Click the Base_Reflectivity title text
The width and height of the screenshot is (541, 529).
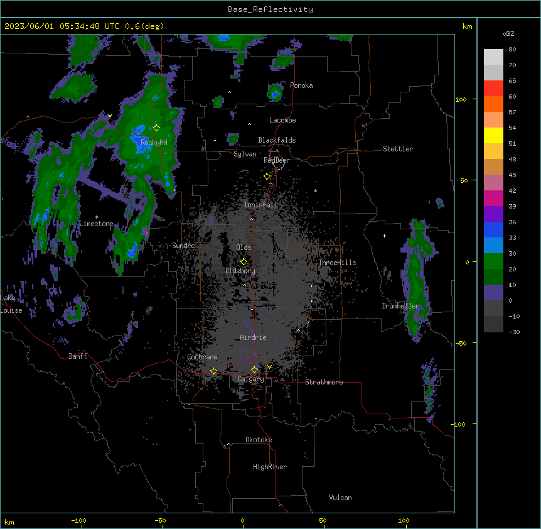coord(270,9)
